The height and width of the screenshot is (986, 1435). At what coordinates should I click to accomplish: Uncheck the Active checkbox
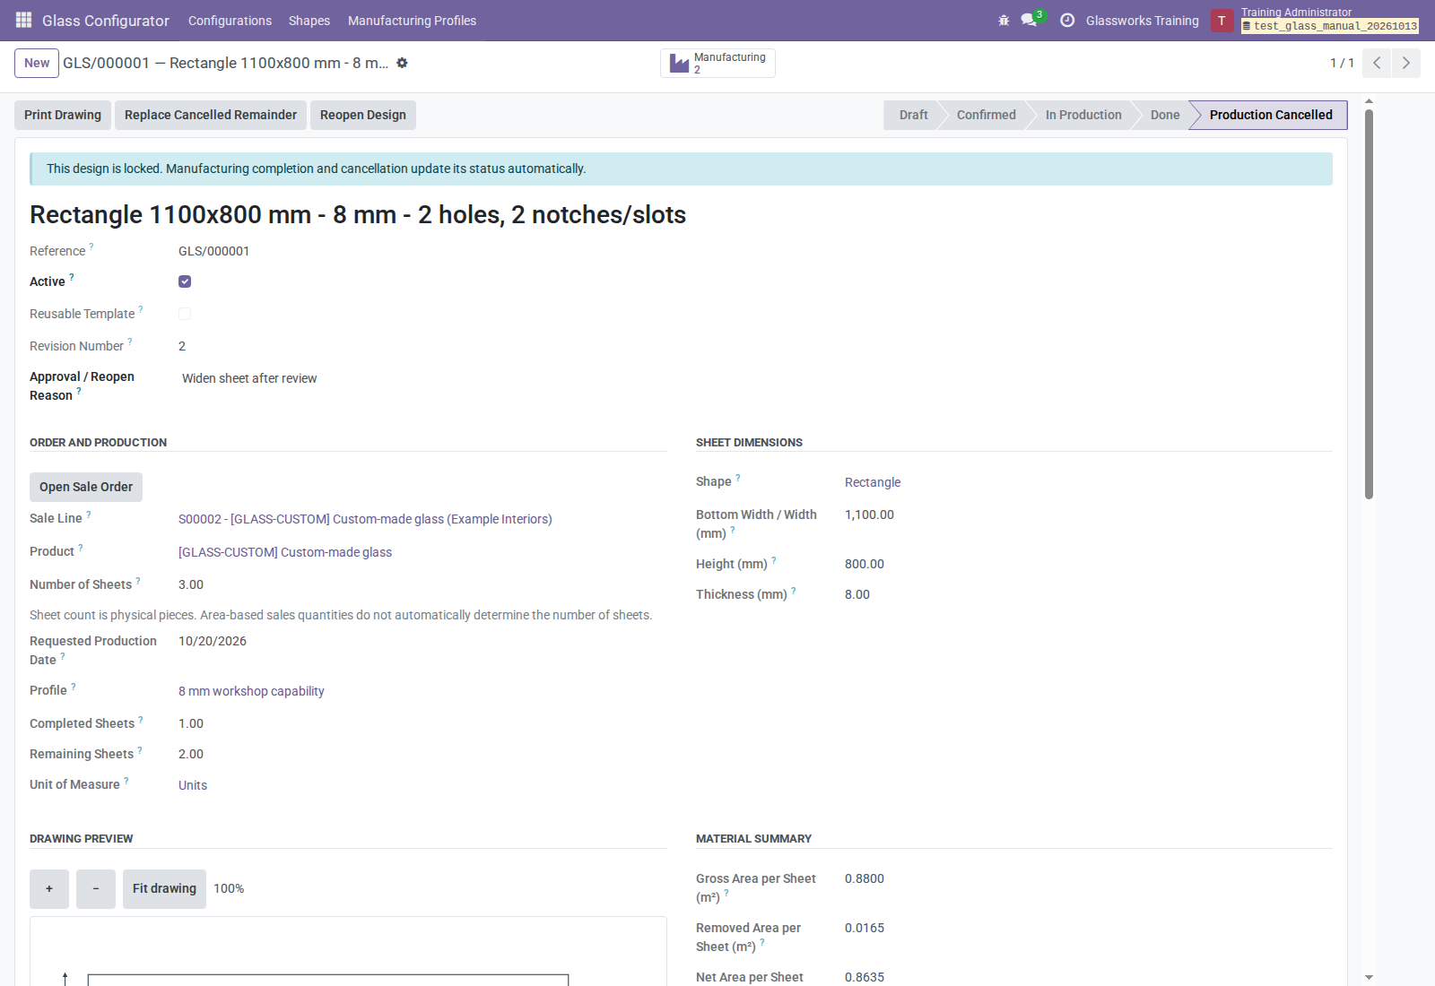185,281
